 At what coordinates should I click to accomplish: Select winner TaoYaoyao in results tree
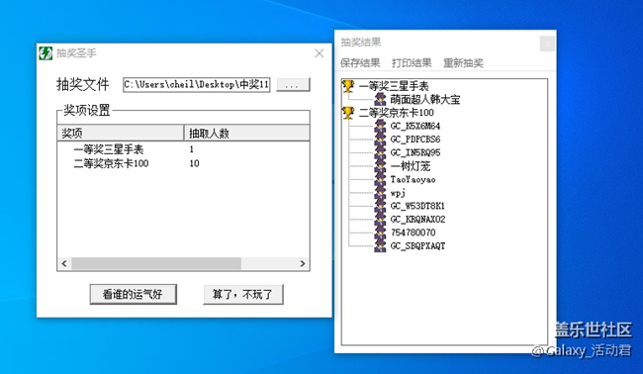[x=413, y=179]
